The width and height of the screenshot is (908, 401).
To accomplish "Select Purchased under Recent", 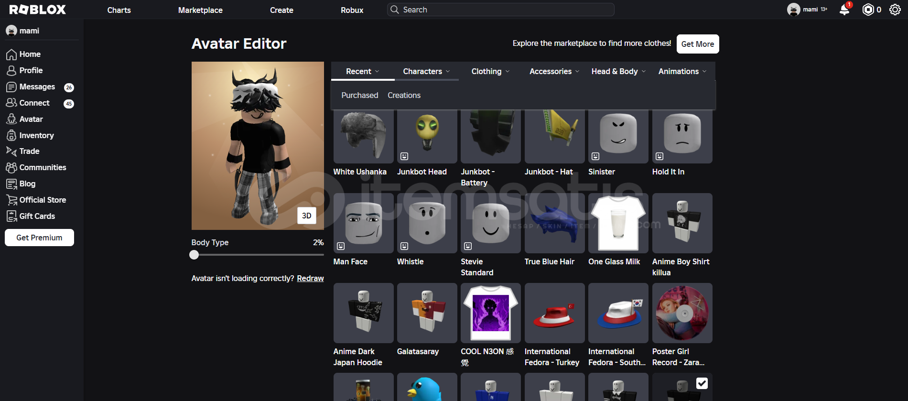I will point(360,95).
